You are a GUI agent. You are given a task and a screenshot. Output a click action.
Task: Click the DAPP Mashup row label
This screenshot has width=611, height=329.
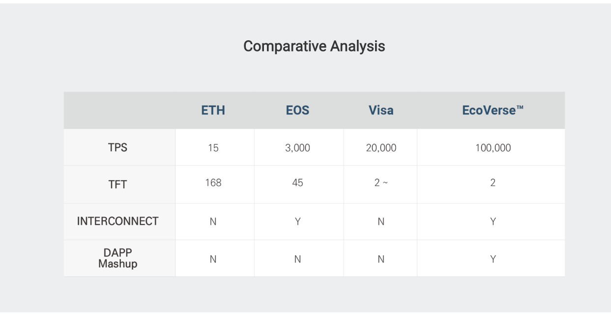tap(117, 258)
